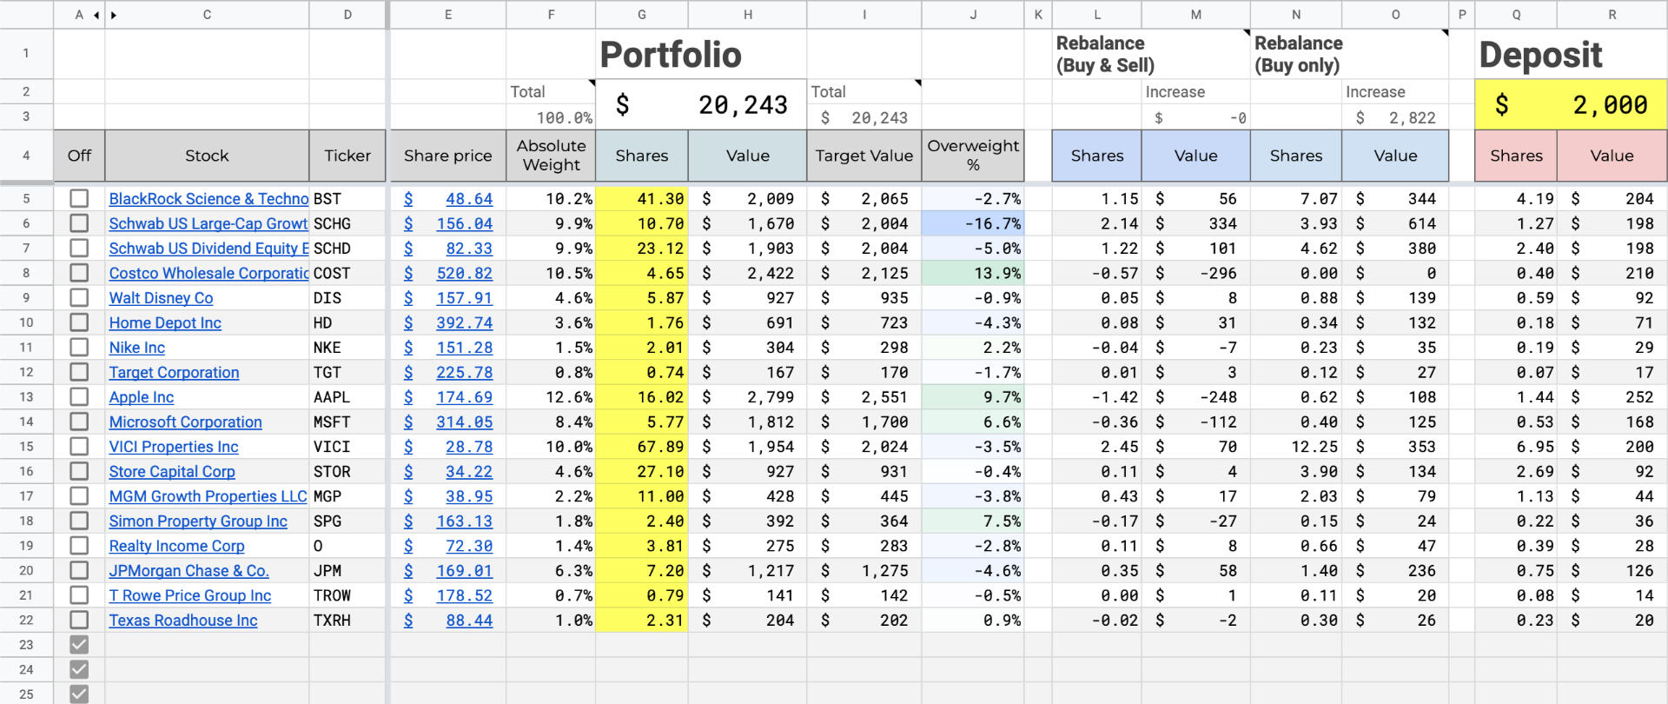Check the Off box for BlackRock Science row

tap(79, 198)
